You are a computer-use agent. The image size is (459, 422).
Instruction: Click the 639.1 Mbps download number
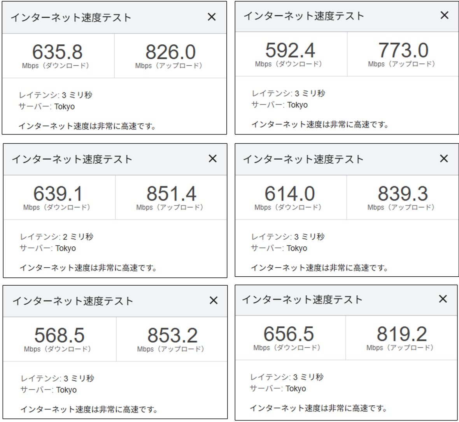coord(58,194)
